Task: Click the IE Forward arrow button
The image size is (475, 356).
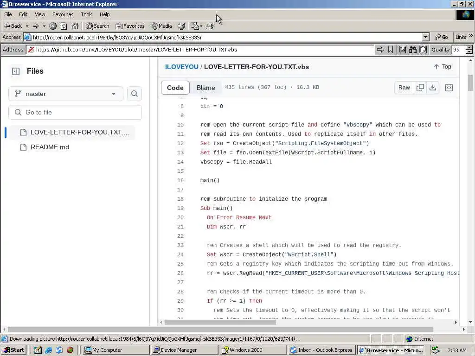Action: (x=35, y=26)
